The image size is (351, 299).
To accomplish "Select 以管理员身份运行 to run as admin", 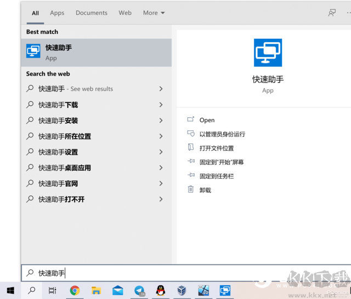I will tap(222, 134).
